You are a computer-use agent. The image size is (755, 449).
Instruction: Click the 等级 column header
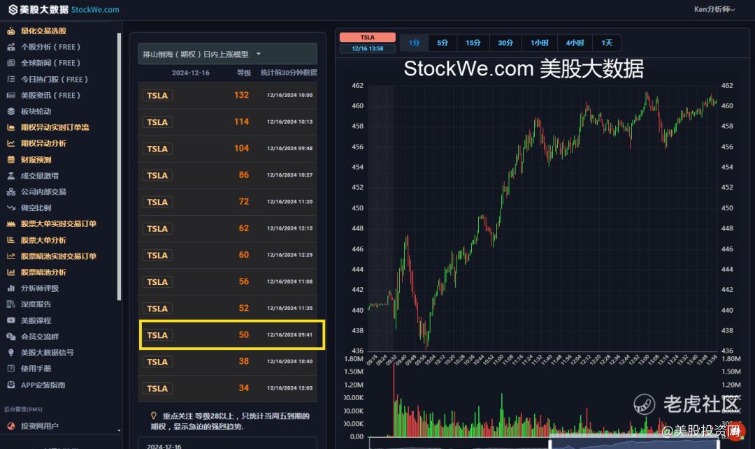click(244, 73)
